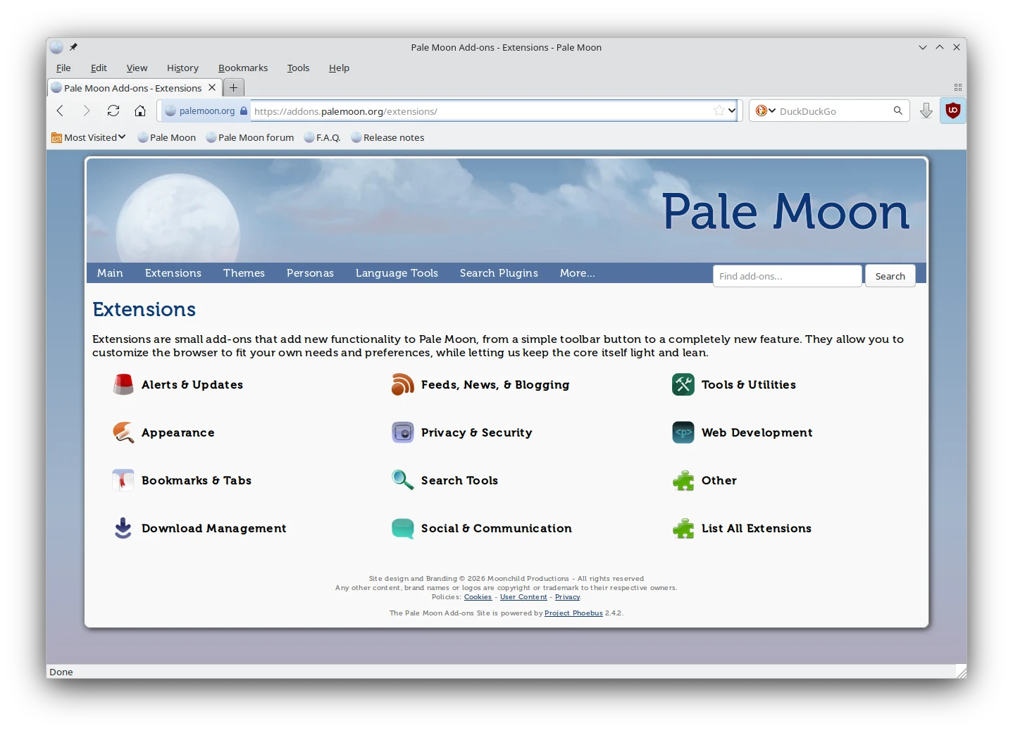Open the uBlock Origin shield icon
1013x733 pixels.
click(953, 111)
